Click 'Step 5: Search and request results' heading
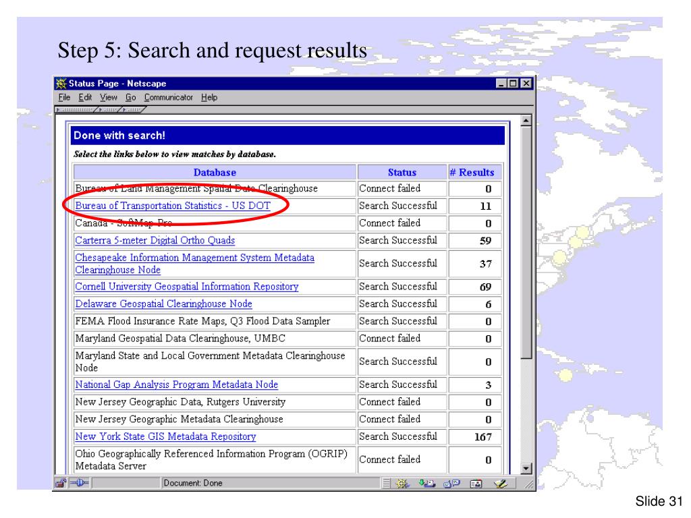Screen dimensions: 691x518 coord(212,50)
